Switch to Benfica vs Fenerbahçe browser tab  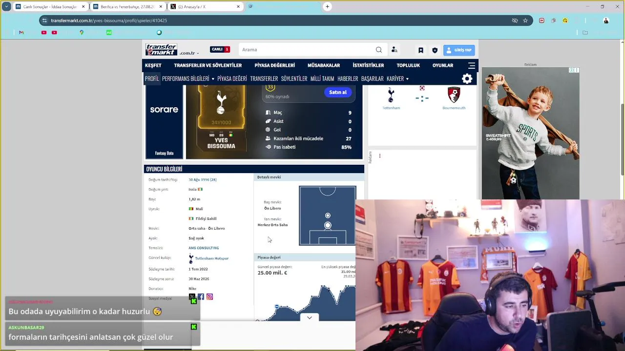[128, 7]
